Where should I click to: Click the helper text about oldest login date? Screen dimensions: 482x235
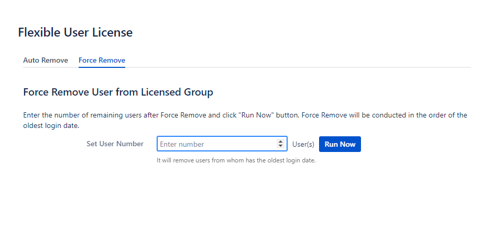click(236, 160)
